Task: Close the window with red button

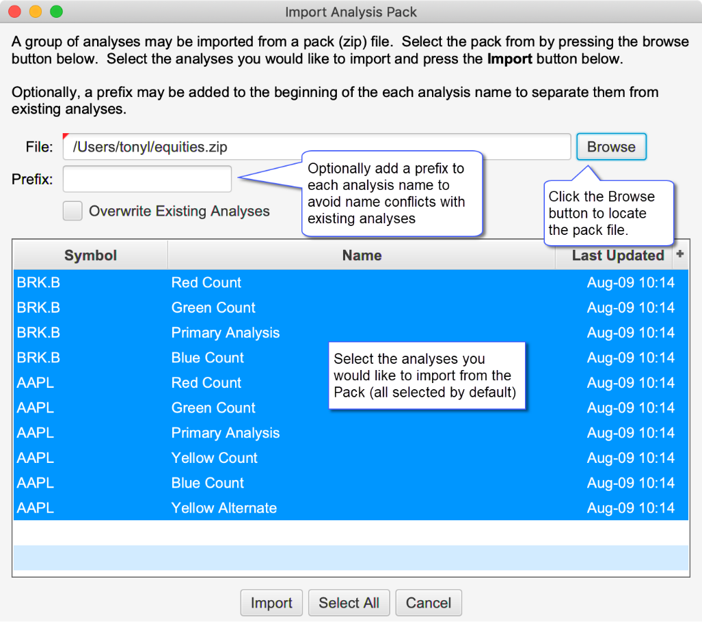Action: 15,12
